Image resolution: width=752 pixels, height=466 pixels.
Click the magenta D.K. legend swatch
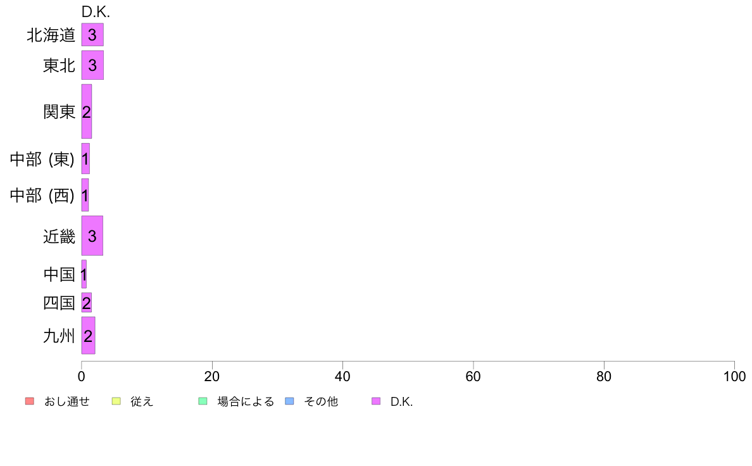click(x=376, y=401)
